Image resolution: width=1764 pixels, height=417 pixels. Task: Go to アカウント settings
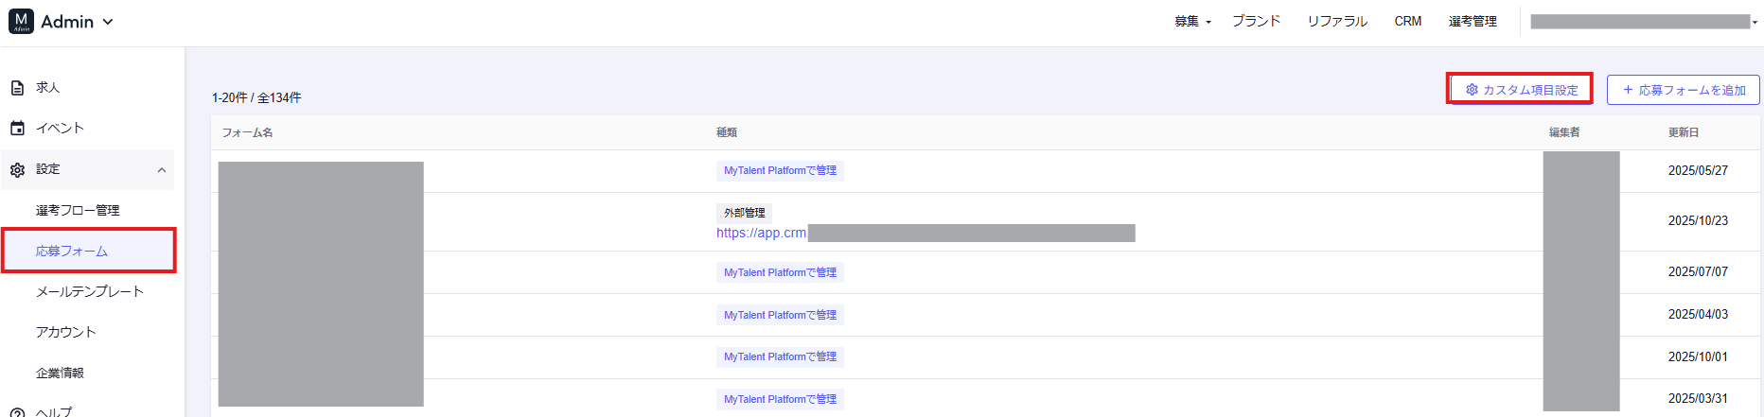(x=66, y=332)
